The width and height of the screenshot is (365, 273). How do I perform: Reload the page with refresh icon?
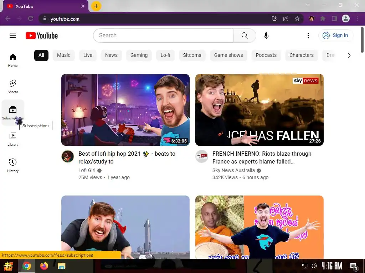point(31,18)
